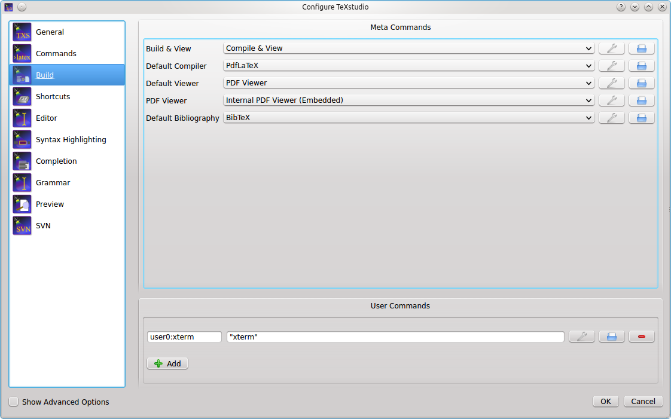Image resolution: width=671 pixels, height=419 pixels.
Task: Expand the Default Viewer dropdown
Action: 408,83
